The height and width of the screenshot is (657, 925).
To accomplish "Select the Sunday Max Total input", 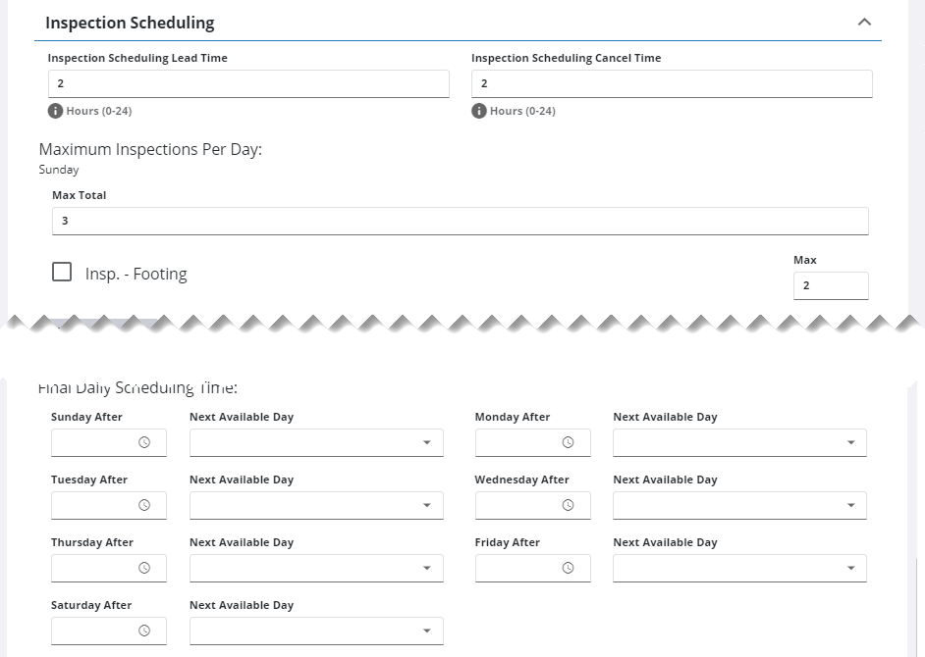I will (x=461, y=221).
